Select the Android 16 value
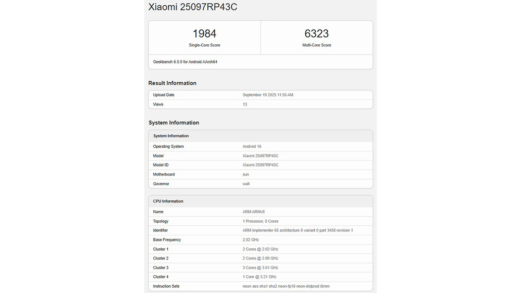The height and width of the screenshot is (293, 521). click(252, 146)
